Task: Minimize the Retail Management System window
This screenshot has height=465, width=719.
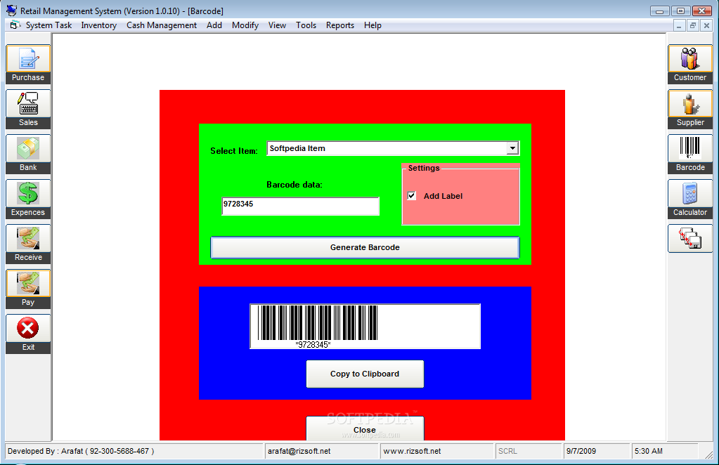Action: point(659,11)
